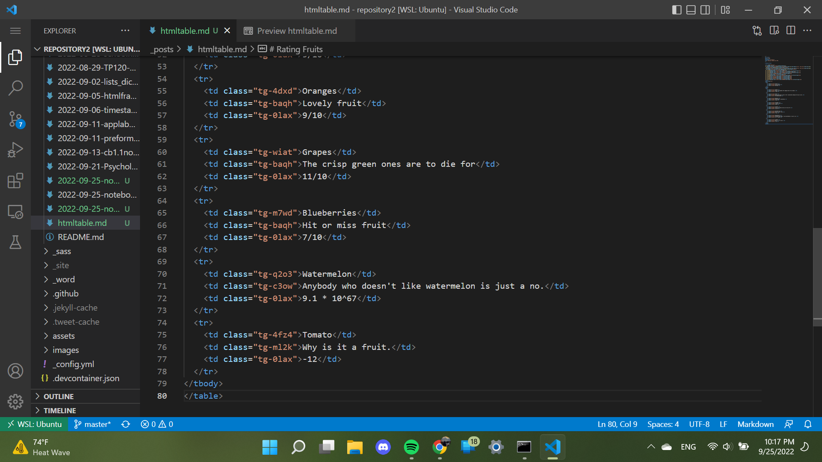Open 2022-09-02-lists_dic... post file
Image resolution: width=822 pixels, height=462 pixels.
tap(86, 82)
